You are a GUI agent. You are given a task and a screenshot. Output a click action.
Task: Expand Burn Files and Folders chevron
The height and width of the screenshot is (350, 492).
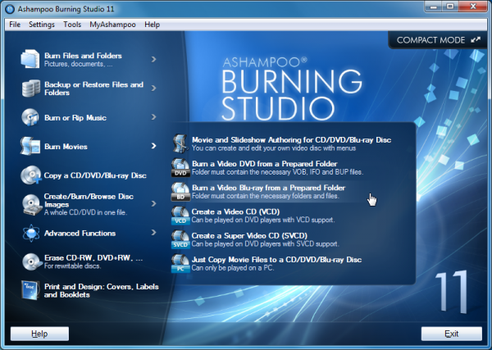pos(154,59)
